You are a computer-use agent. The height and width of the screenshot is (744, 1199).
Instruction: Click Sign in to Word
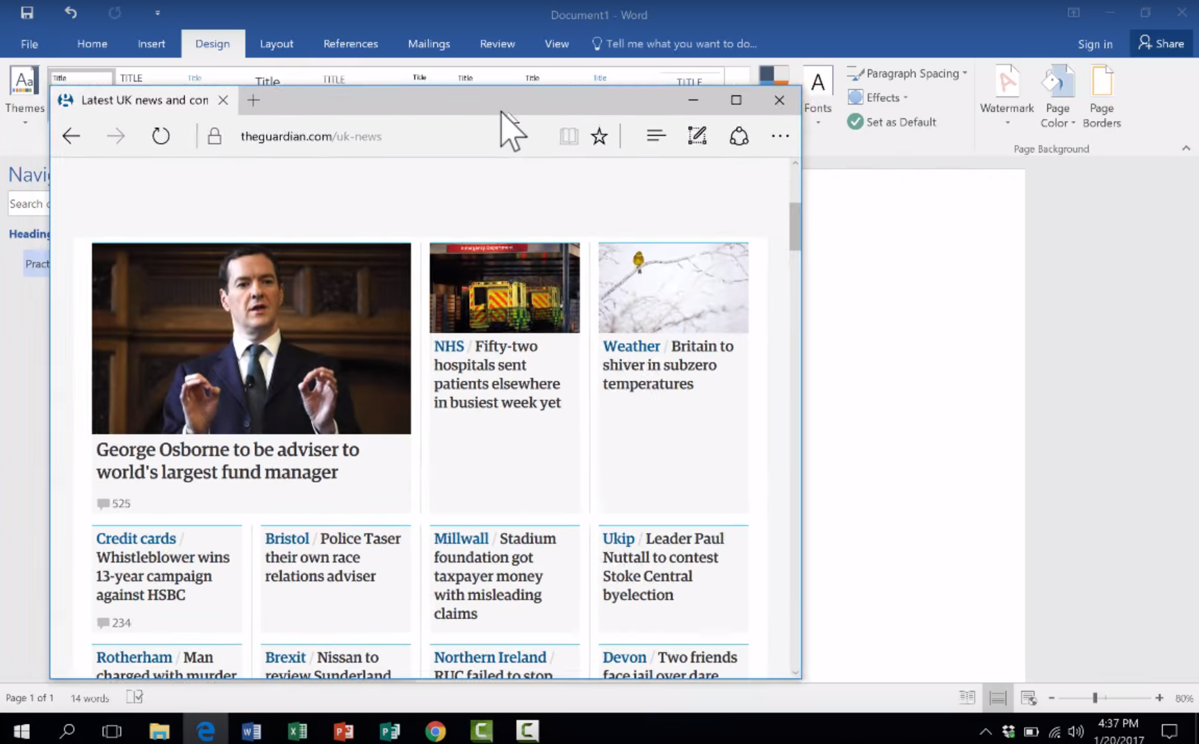(1095, 44)
